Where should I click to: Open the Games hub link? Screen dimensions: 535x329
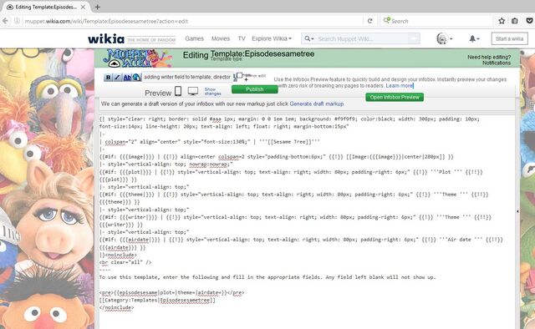tap(195, 38)
